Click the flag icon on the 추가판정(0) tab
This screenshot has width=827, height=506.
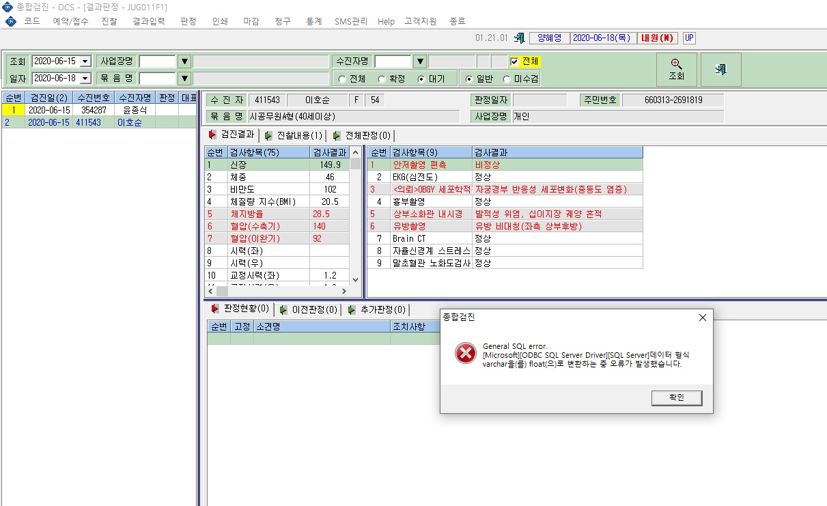[x=352, y=309]
